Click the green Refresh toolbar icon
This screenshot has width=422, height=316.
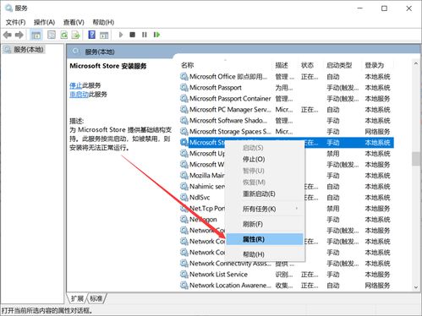tap(64, 35)
